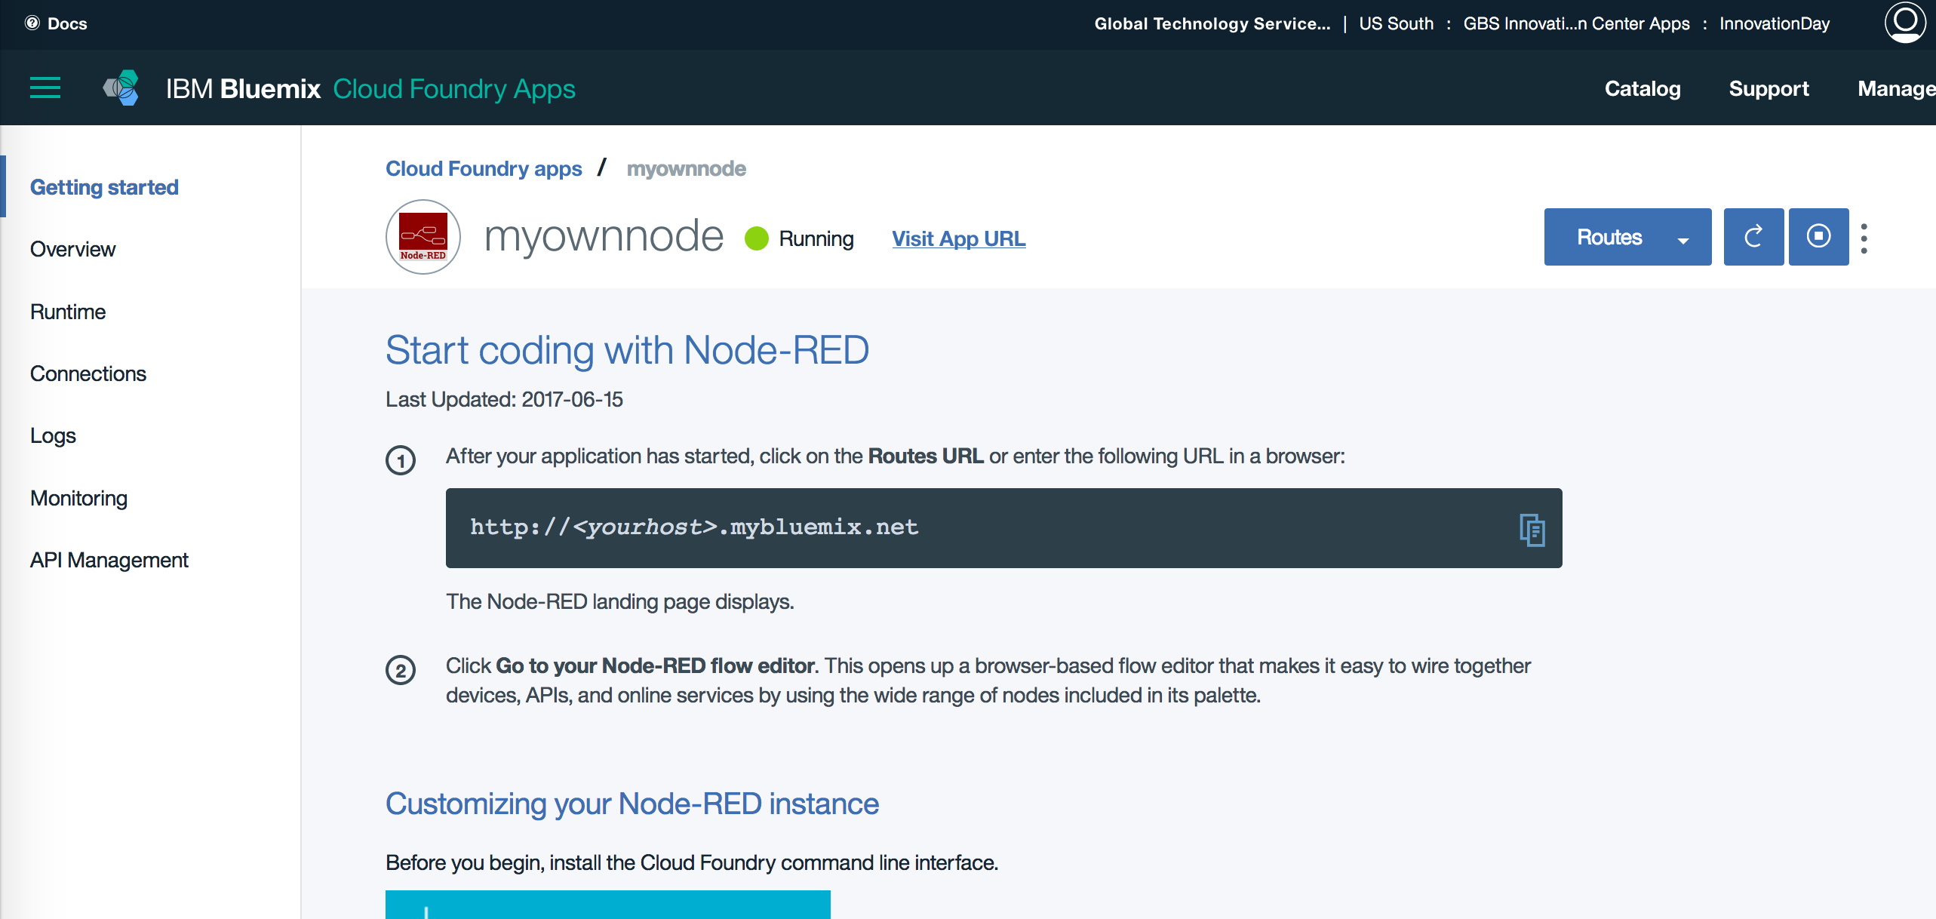Open the three-dot more actions menu
1936x919 pixels.
pos(1864,238)
